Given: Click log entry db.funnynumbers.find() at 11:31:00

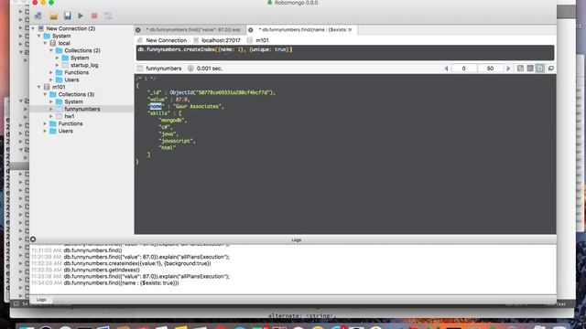Looking at the screenshot, I should coord(93,250).
